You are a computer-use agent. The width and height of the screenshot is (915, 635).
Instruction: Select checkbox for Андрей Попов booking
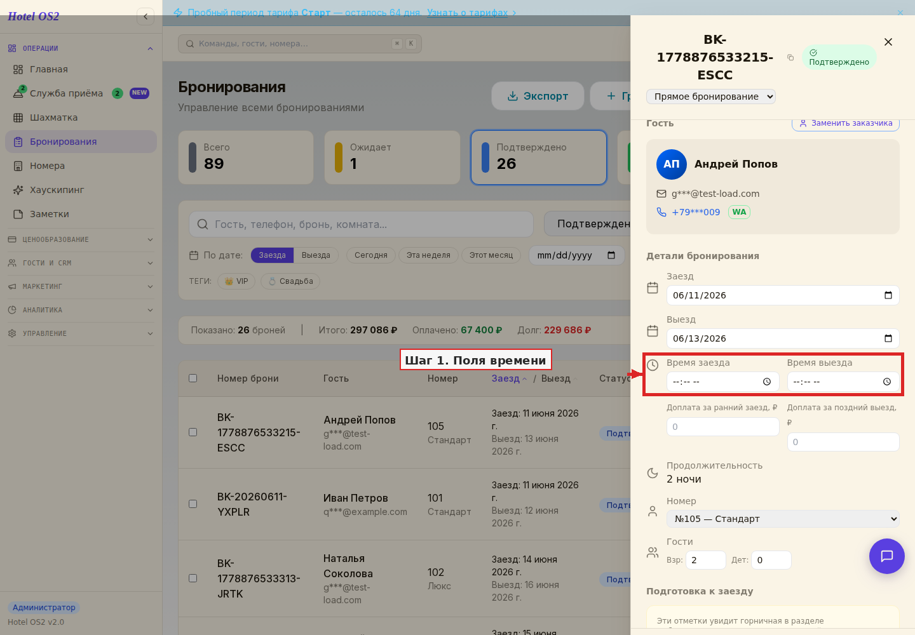(x=193, y=432)
